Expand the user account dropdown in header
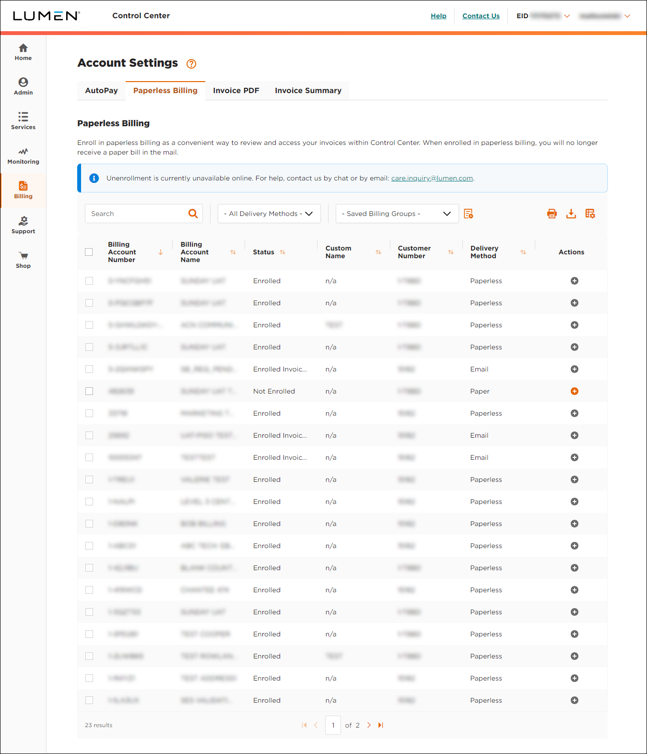This screenshot has height=754, width=647. click(x=627, y=16)
